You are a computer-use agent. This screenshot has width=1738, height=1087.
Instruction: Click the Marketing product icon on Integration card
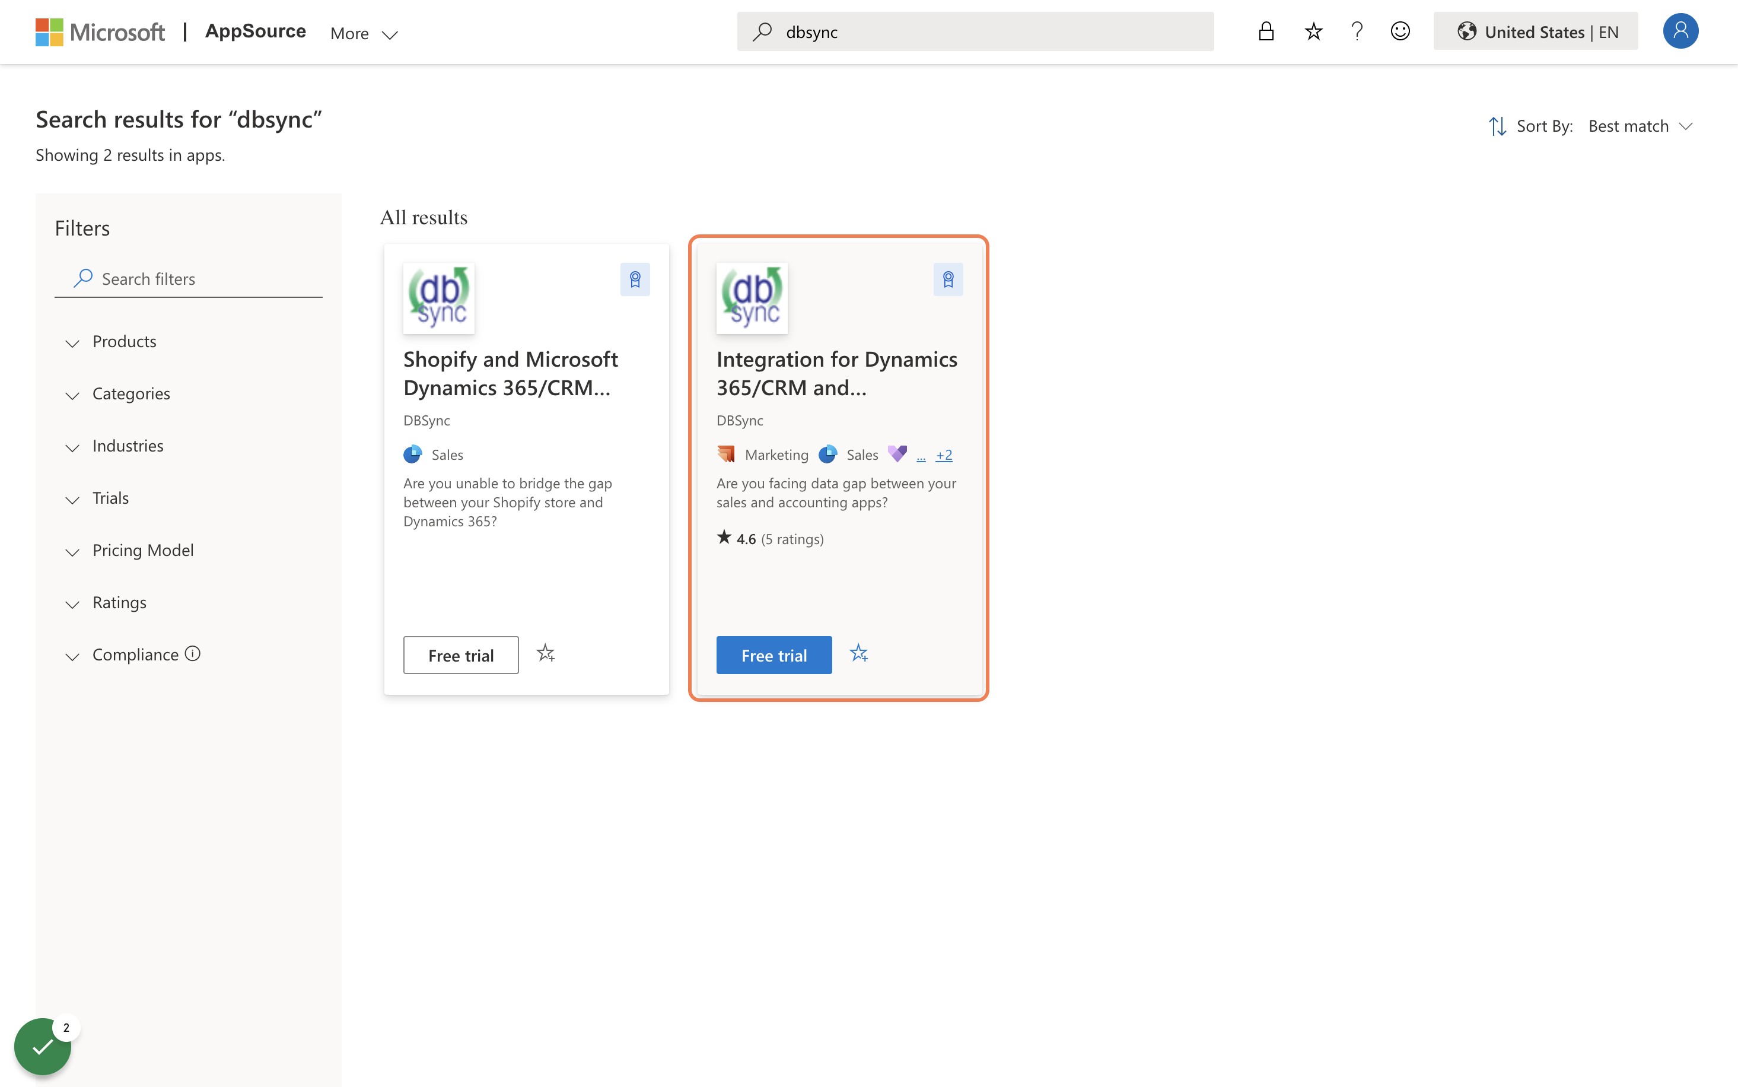725,454
